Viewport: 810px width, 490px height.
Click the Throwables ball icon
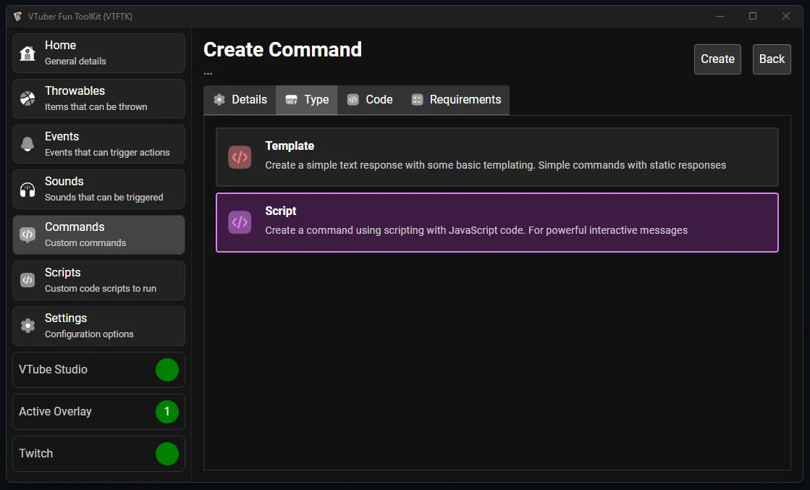[28, 99]
